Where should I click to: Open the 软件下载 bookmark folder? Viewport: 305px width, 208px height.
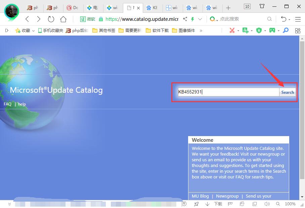pyautogui.click(x=157, y=30)
